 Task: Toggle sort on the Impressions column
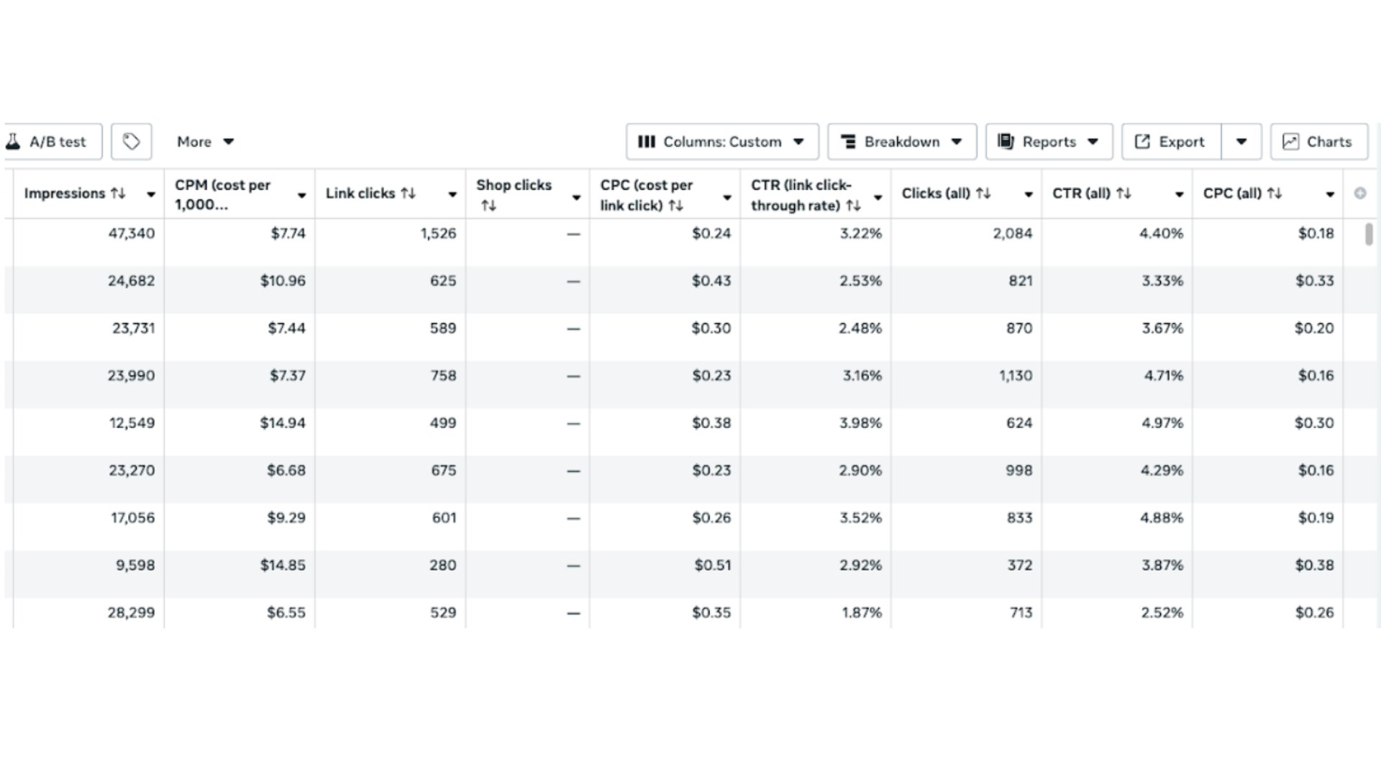pyautogui.click(x=119, y=193)
